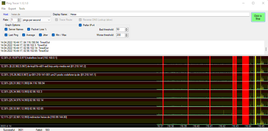Click the Display Name field with Heise
This screenshot has width=268, height=131.
[x=160, y=14]
